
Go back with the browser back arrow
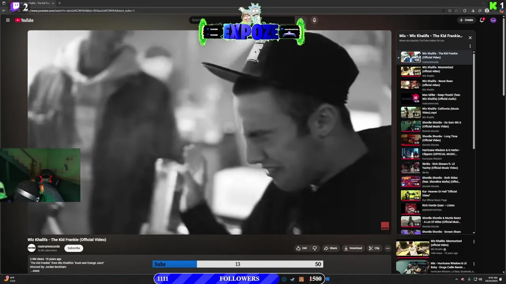[x=4, y=11]
